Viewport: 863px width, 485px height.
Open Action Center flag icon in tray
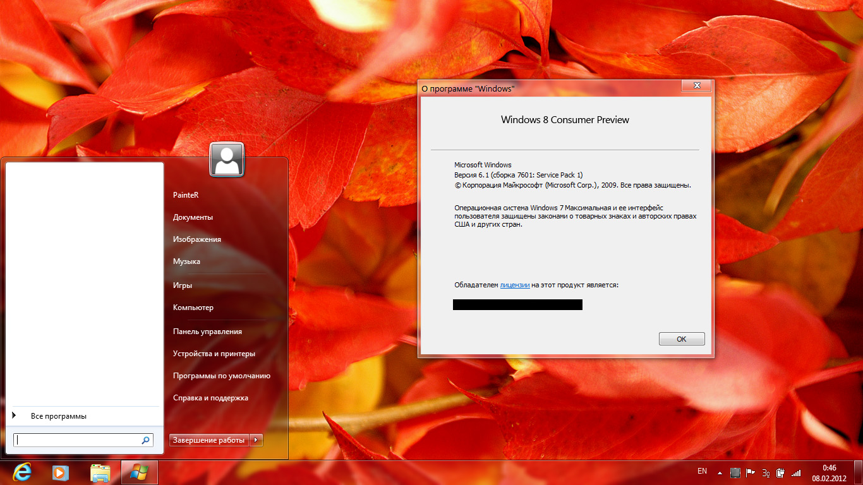(x=751, y=472)
